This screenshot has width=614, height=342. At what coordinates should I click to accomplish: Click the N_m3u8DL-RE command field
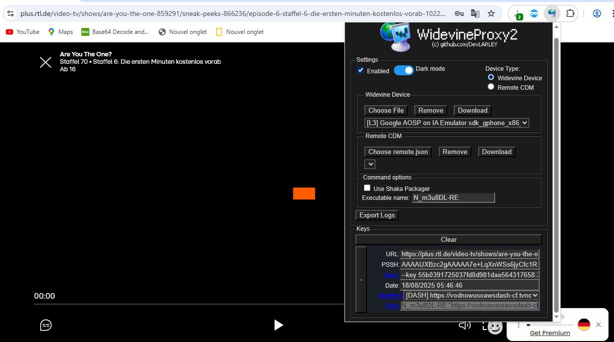(x=470, y=306)
